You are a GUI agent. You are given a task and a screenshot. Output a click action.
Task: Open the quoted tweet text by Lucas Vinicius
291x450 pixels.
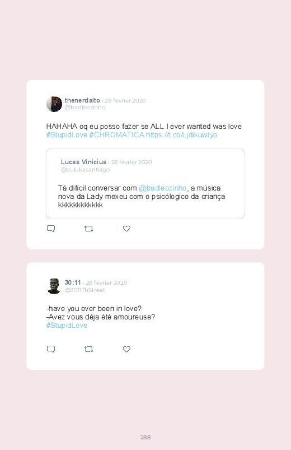(142, 197)
